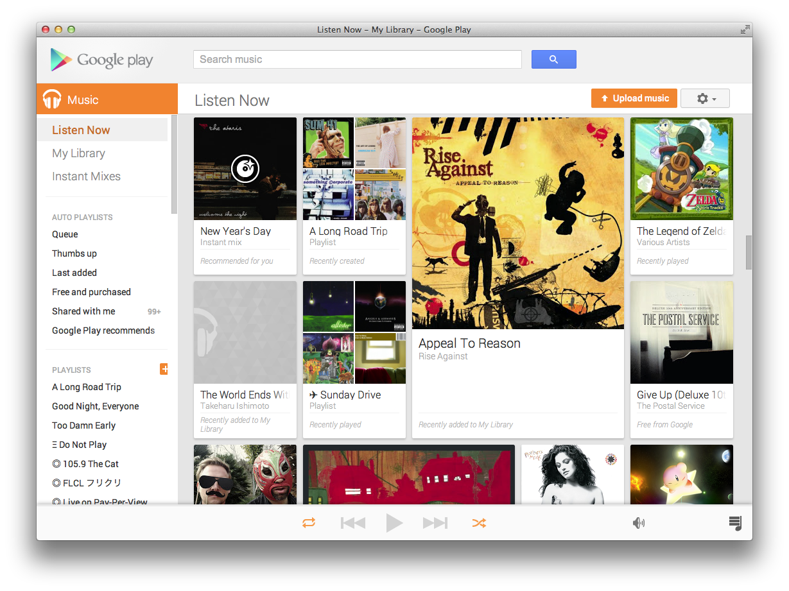Open the Thumbs up auto playlist
This screenshot has height=591, width=789.
coord(74,253)
